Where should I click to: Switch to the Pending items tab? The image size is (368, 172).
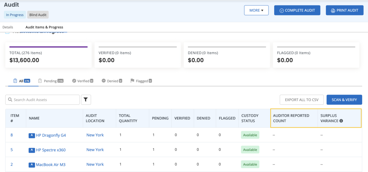tap(51, 81)
